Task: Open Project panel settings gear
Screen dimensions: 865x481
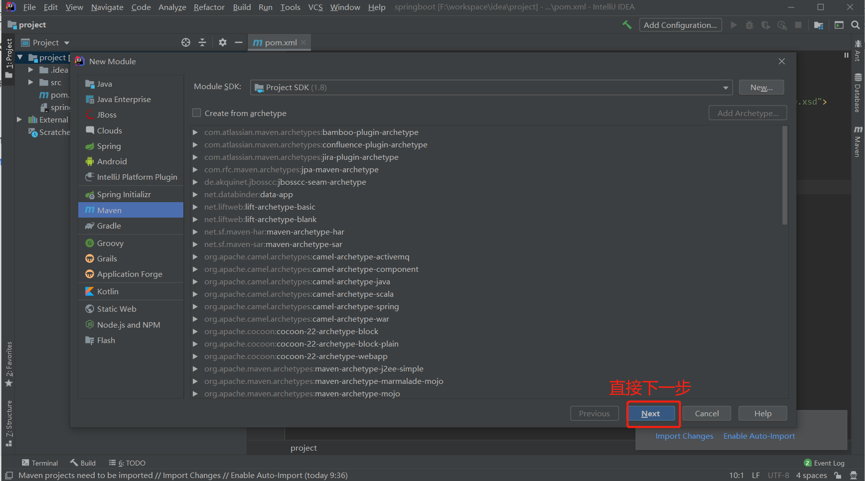Action: tap(223, 42)
